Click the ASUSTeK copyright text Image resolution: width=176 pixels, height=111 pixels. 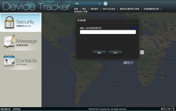point(108,109)
